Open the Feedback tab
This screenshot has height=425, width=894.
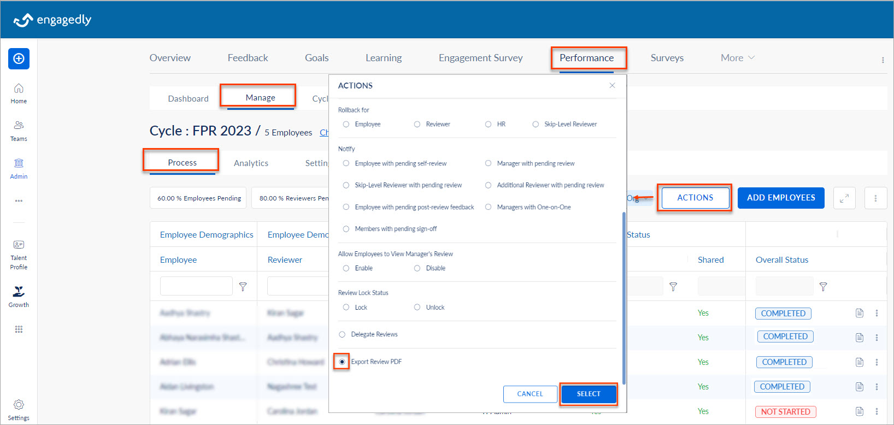pos(248,58)
